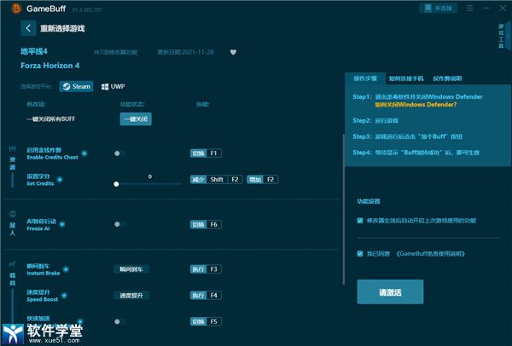The height and width of the screenshot is (346, 512).
Task: Click info icon next to Speed Boost
Action: [64, 296]
